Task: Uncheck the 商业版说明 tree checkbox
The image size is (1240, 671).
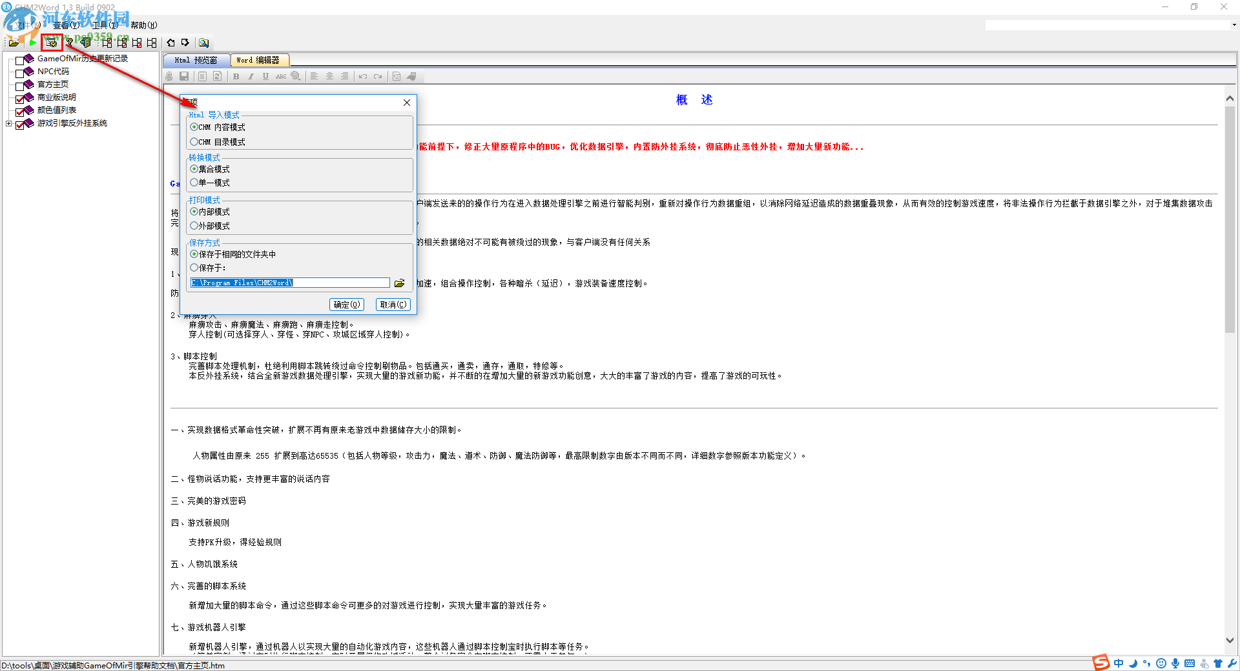Action: (19, 99)
